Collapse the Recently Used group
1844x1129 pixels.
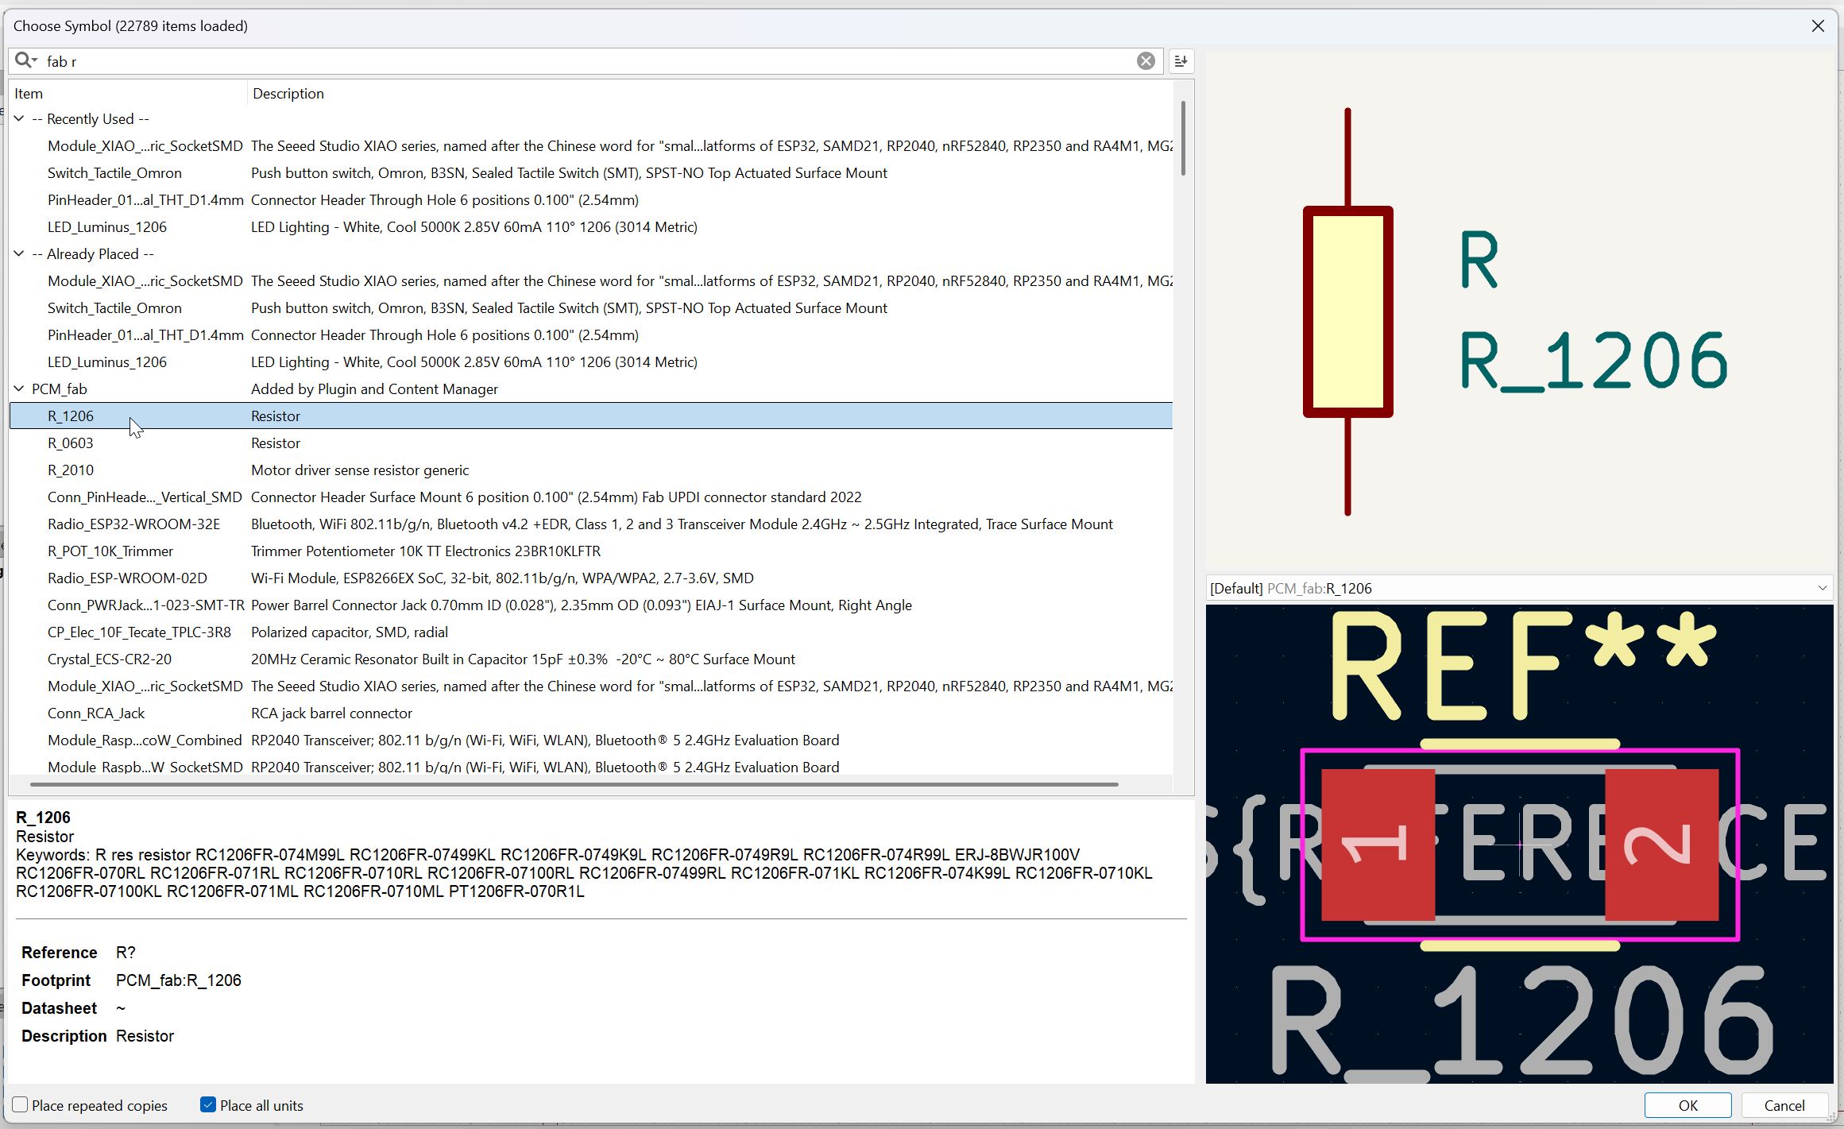[x=19, y=118]
